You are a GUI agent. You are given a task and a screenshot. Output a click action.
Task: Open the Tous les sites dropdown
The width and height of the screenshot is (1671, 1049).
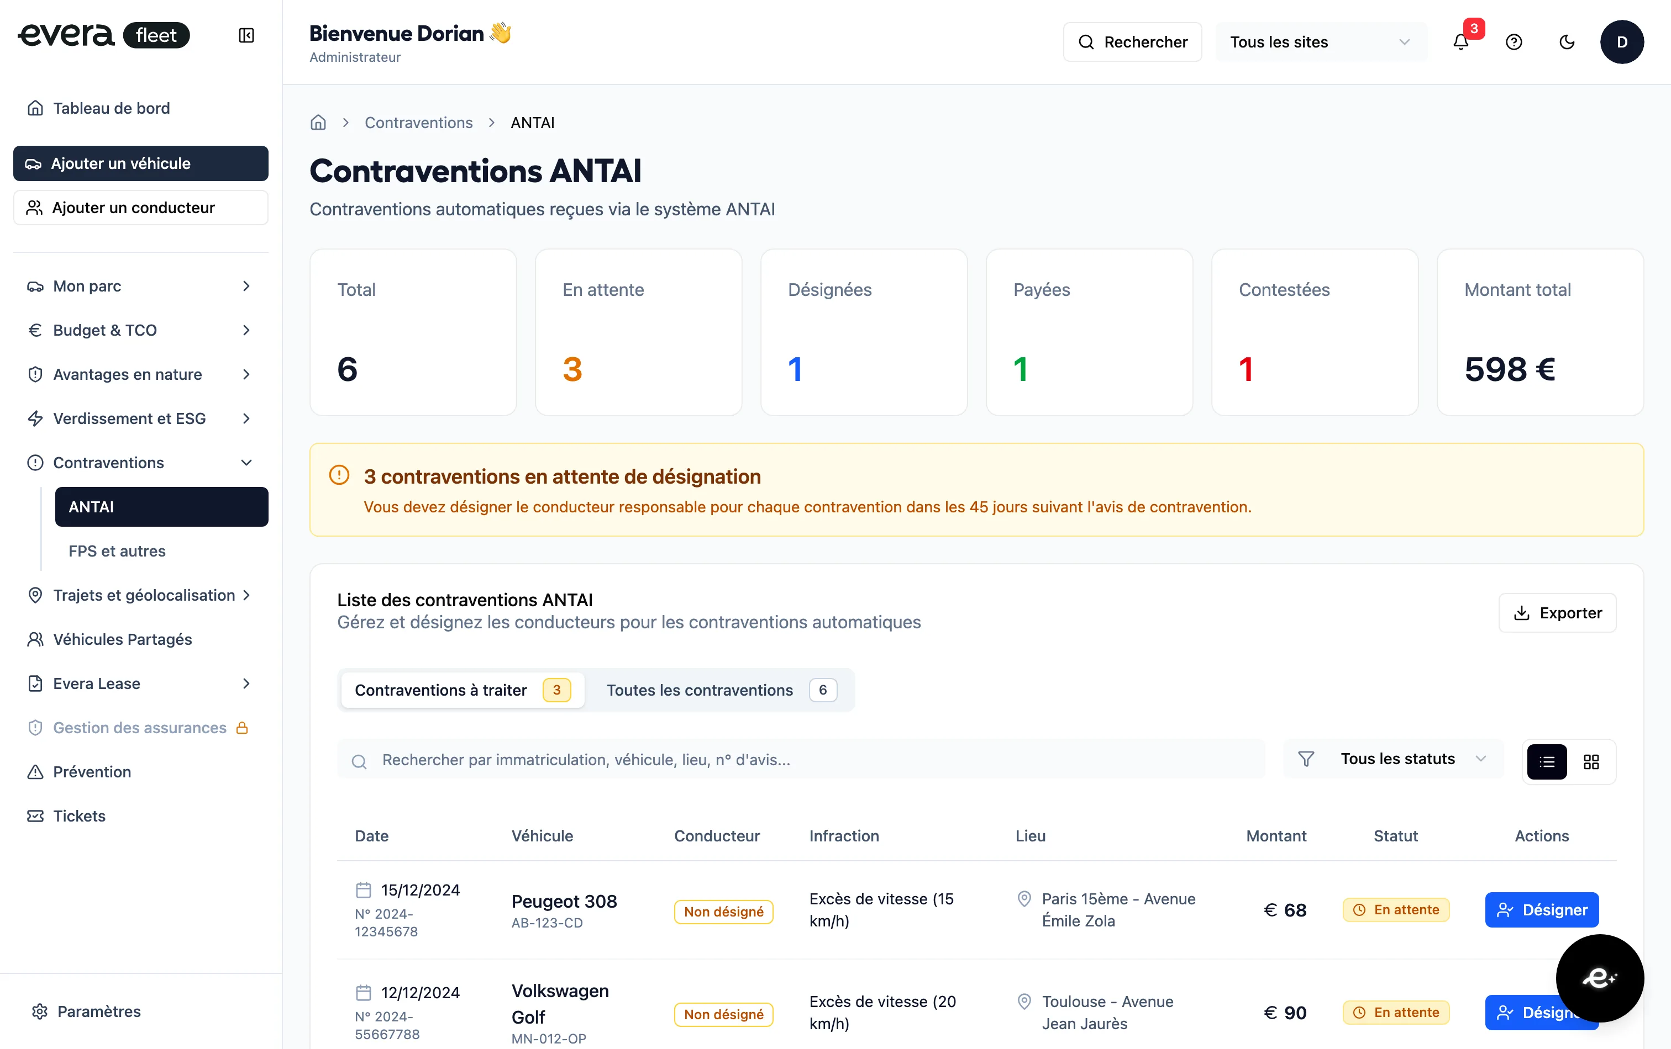coord(1321,43)
